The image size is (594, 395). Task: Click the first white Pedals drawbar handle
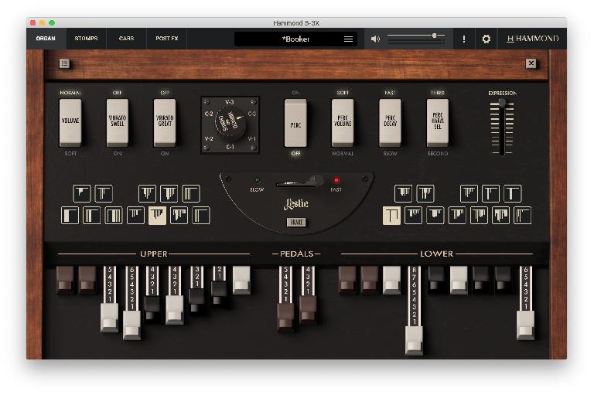click(286, 317)
